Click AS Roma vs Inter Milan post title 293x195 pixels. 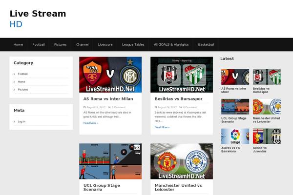pos(108,98)
